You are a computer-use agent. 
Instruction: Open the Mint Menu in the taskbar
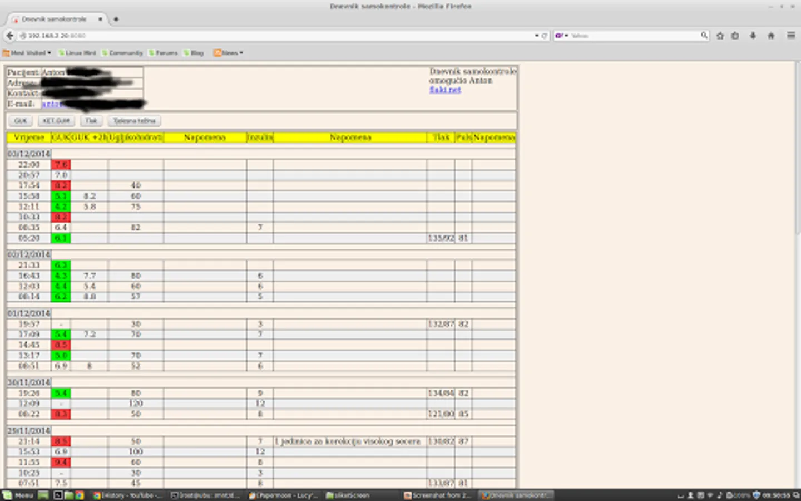coord(18,495)
